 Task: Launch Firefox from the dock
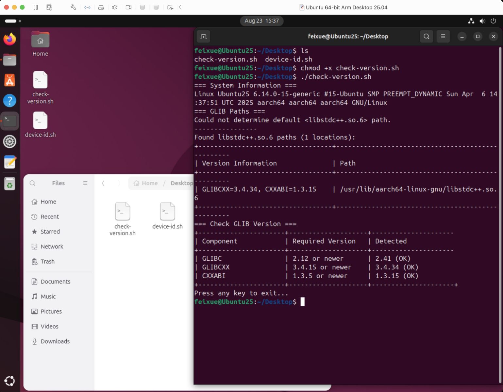coord(10,40)
